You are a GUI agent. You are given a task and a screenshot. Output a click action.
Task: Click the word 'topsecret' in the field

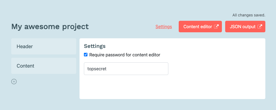coord(97,69)
